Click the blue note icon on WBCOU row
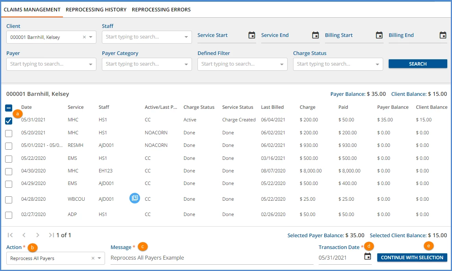The width and height of the screenshot is (452, 271). [x=135, y=198]
